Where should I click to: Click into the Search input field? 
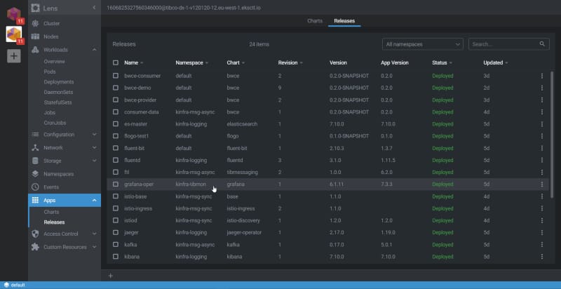(503, 44)
